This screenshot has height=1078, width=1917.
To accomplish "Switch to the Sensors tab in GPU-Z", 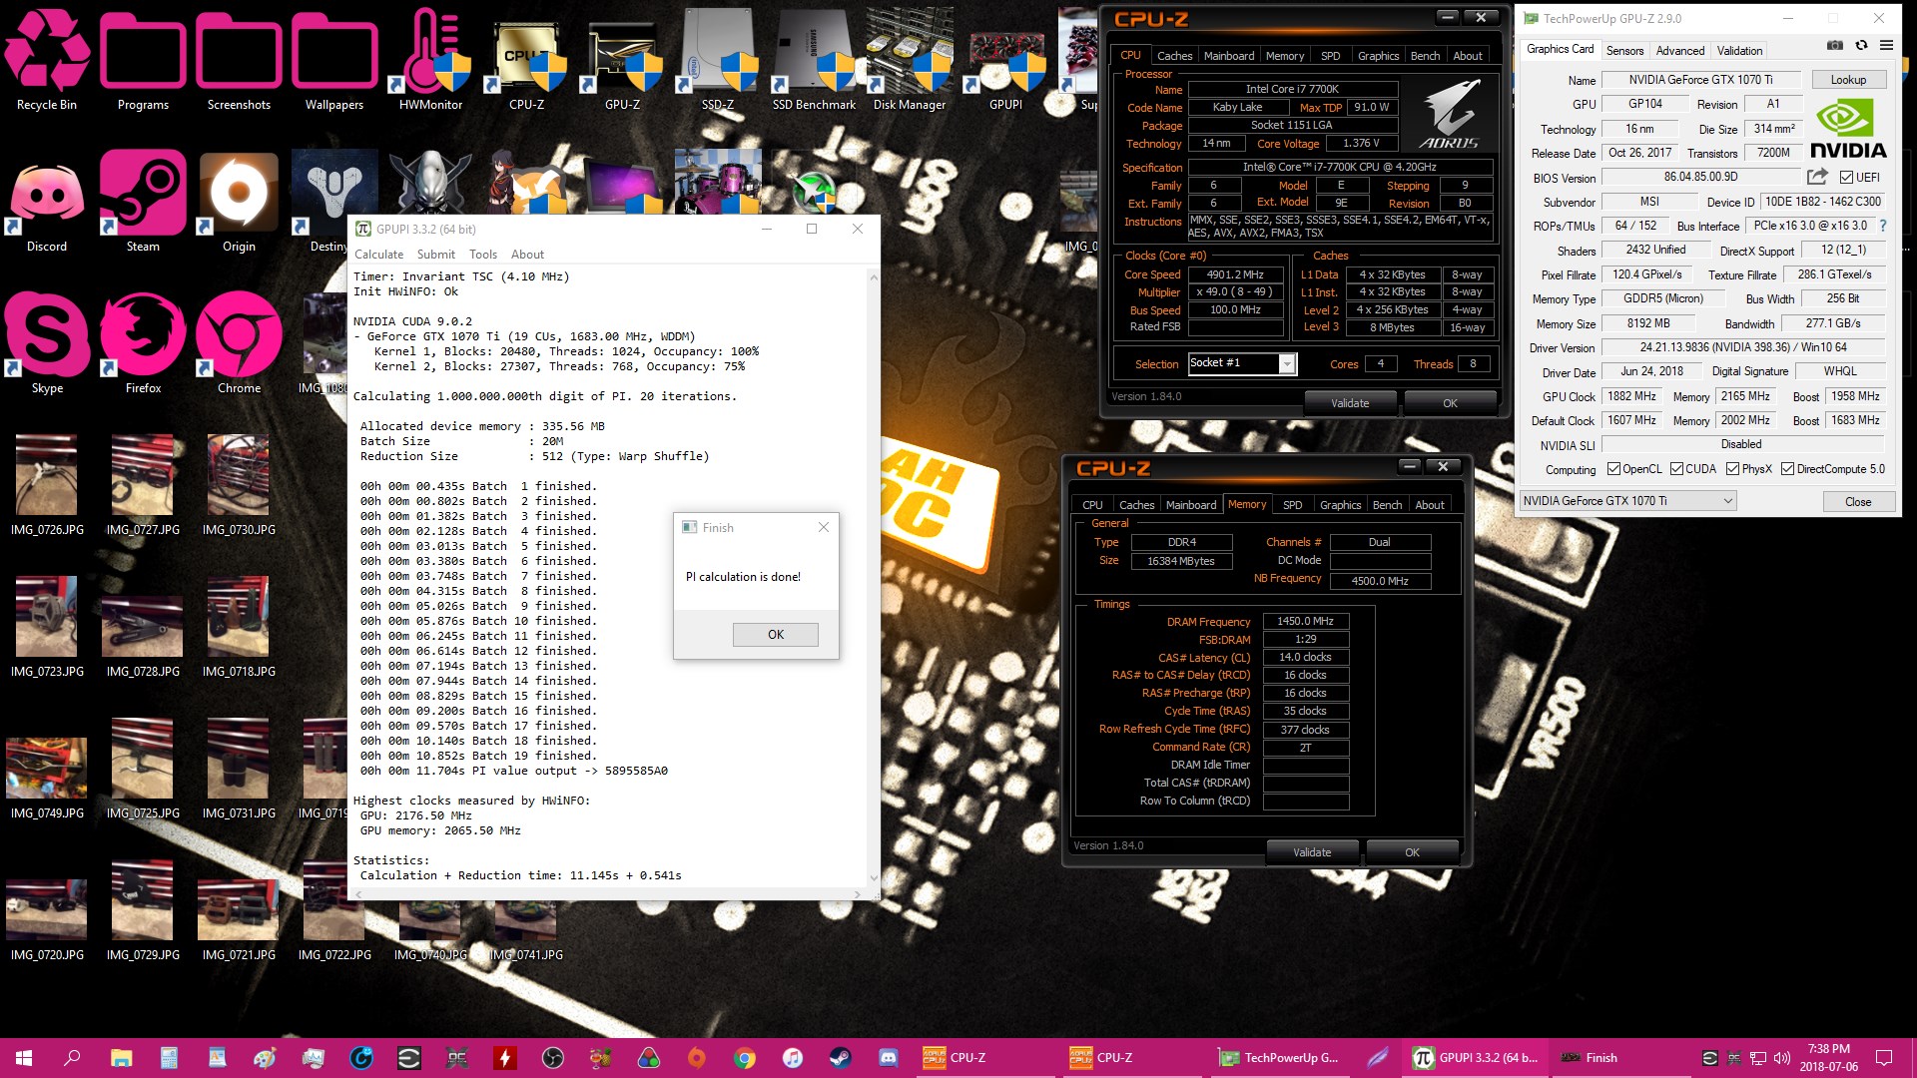I will 1624,50.
